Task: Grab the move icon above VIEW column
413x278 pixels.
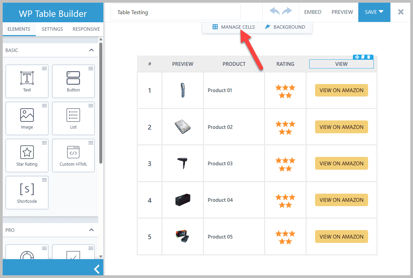Action: coord(357,57)
